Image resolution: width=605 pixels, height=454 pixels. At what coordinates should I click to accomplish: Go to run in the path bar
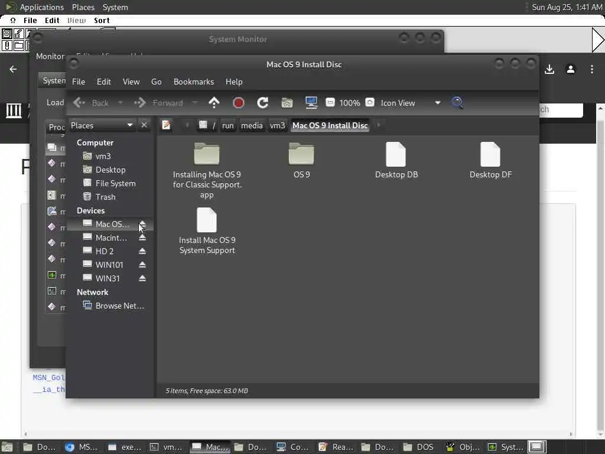[227, 125]
